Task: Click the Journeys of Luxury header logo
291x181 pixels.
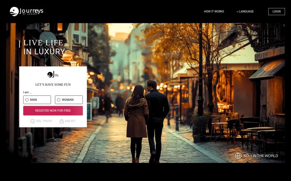Action: pyautogui.click(x=27, y=11)
